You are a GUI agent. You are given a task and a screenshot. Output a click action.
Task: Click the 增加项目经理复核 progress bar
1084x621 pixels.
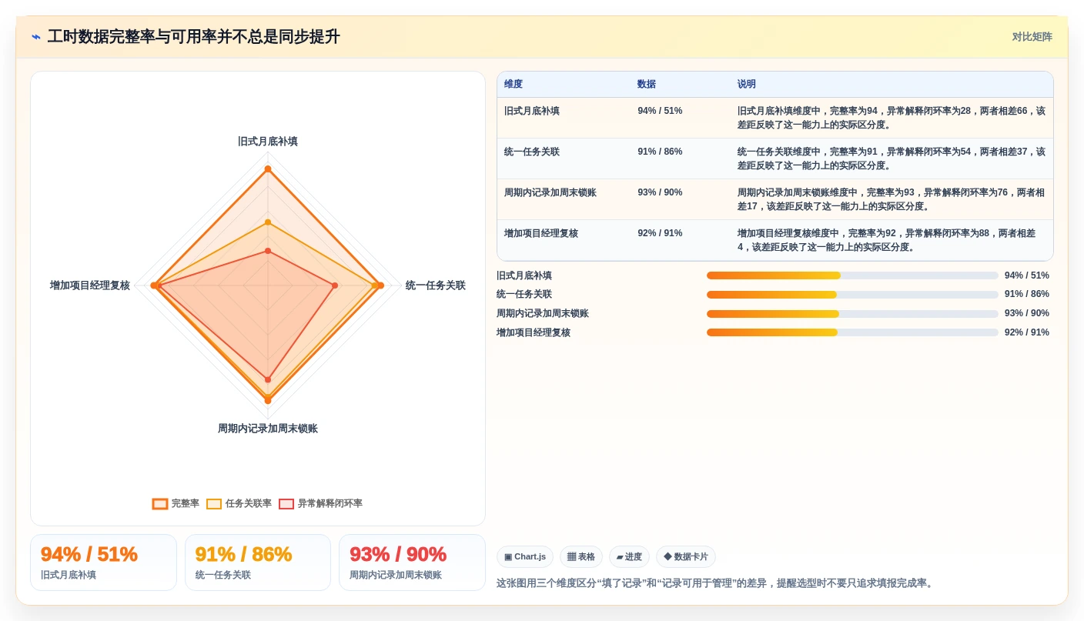click(852, 332)
